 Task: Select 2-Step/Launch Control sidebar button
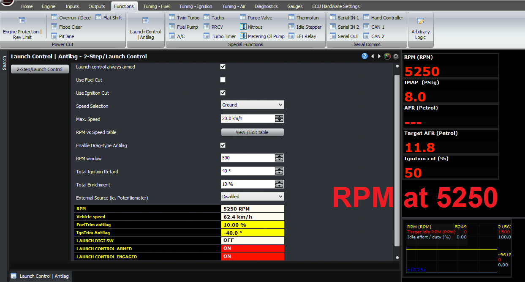click(40, 69)
